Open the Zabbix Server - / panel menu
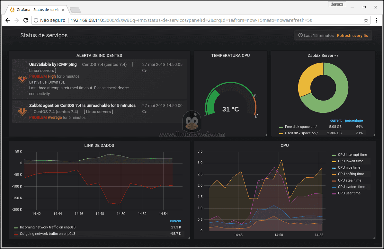 [323, 56]
